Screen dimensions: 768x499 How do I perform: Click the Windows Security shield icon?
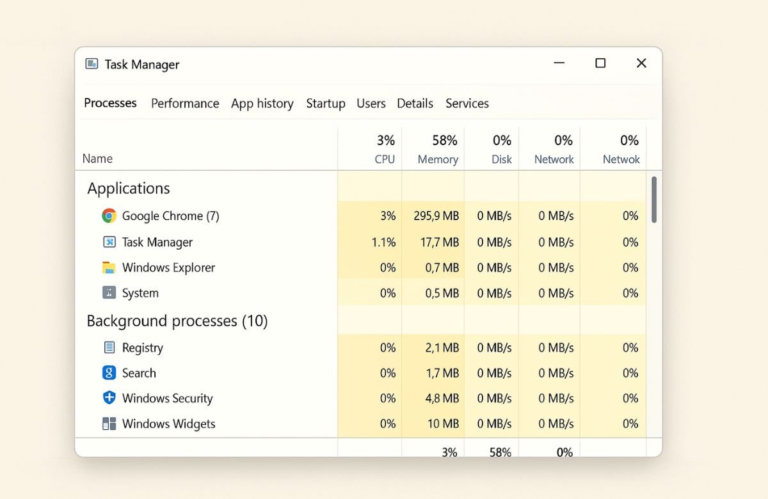(109, 398)
